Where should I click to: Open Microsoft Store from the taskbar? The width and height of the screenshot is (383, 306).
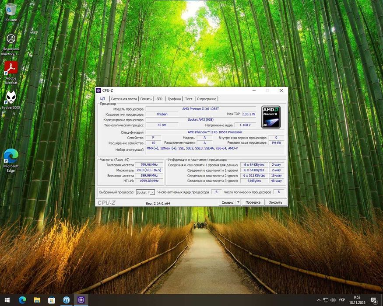(x=52, y=300)
